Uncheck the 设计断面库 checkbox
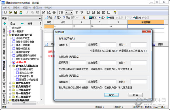The height and width of the screenshot is (110, 170). pyautogui.click(x=10, y=31)
